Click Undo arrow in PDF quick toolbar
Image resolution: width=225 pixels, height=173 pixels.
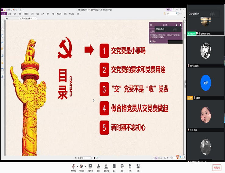(16, 10)
